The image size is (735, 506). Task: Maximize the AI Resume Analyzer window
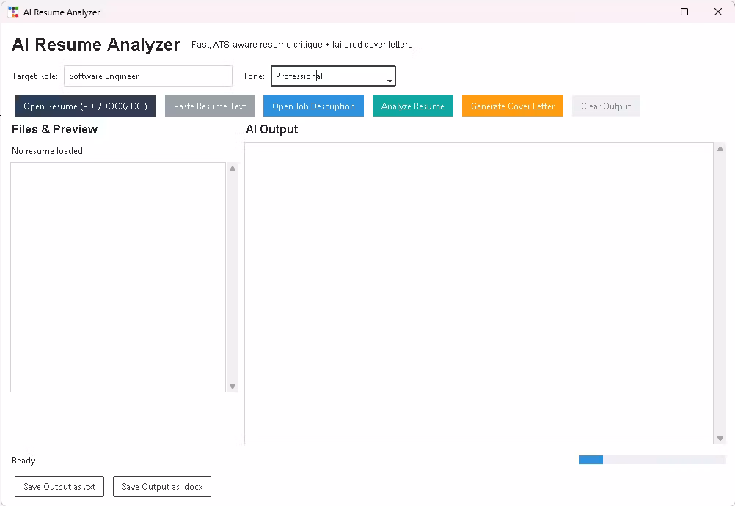(x=684, y=12)
